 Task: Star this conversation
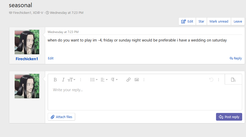(201, 22)
